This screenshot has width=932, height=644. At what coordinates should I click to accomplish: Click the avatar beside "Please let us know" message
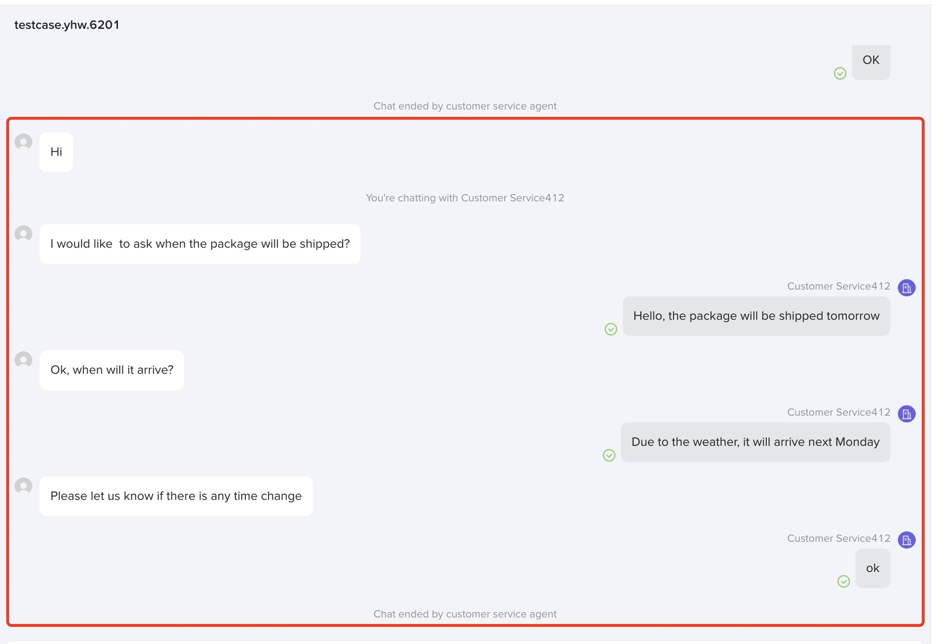23,486
